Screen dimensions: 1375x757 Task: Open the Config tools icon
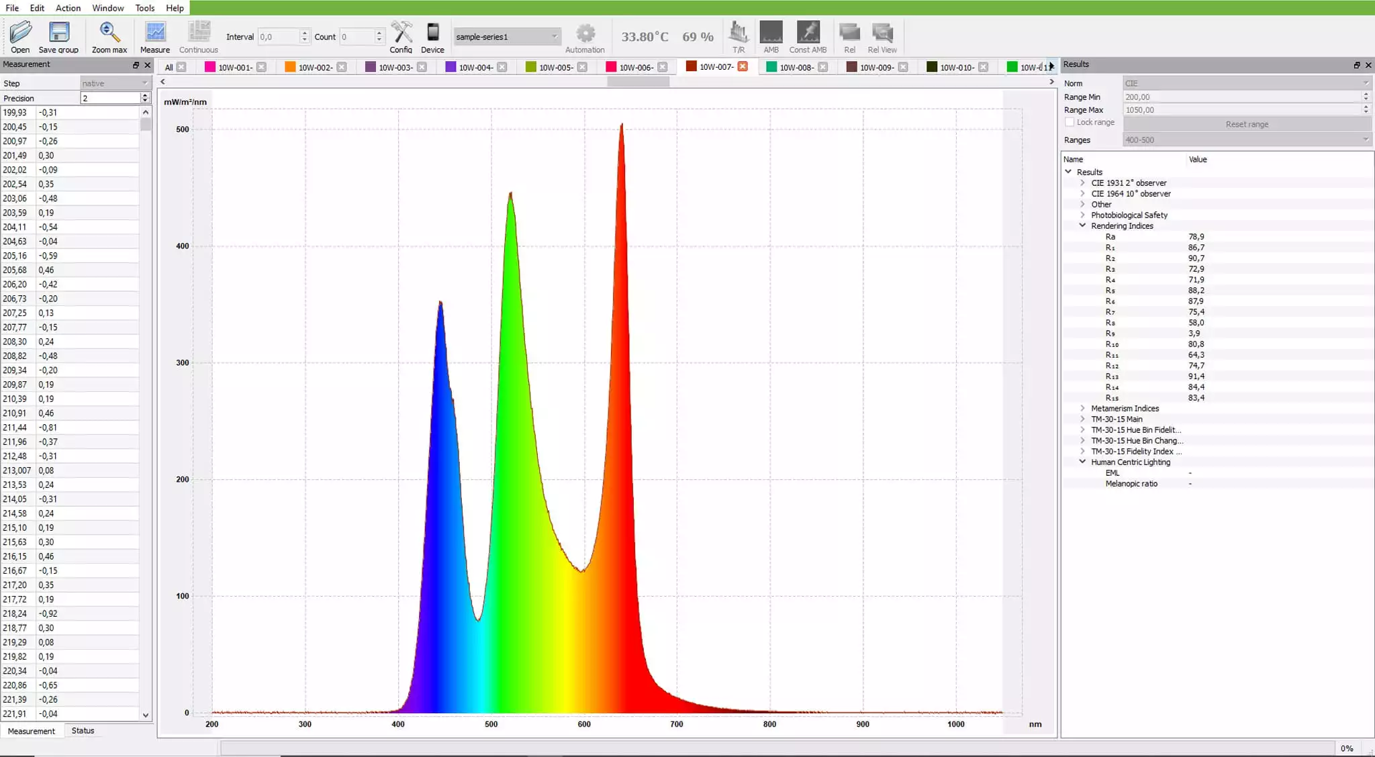click(x=401, y=32)
